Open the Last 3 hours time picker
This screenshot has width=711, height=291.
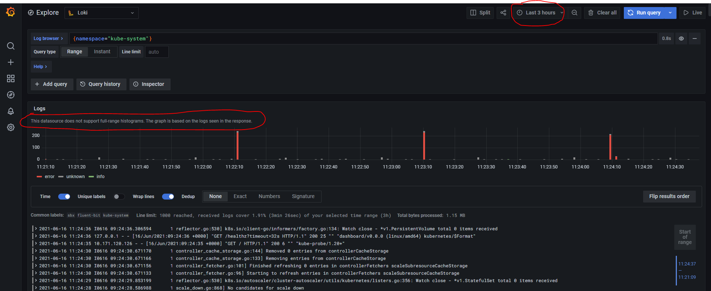(x=539, y=13)
